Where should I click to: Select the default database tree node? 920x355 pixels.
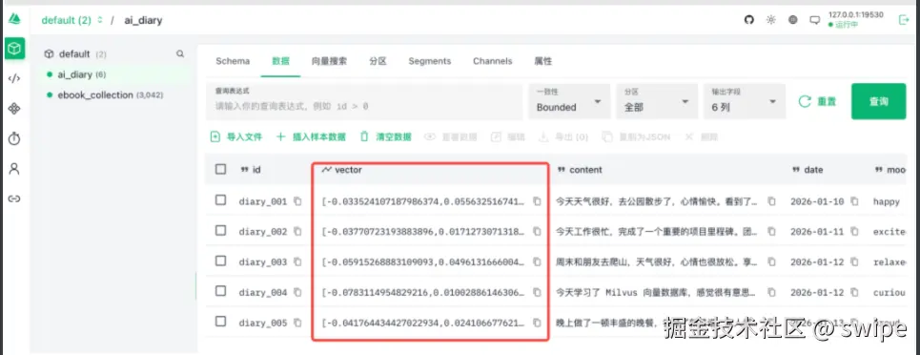tap(74, 54)
